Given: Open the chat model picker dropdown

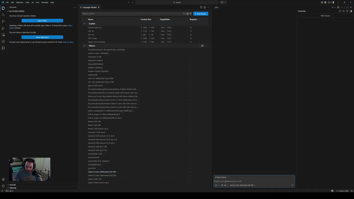Looking at the screenshot, I should tap(243, 185).
